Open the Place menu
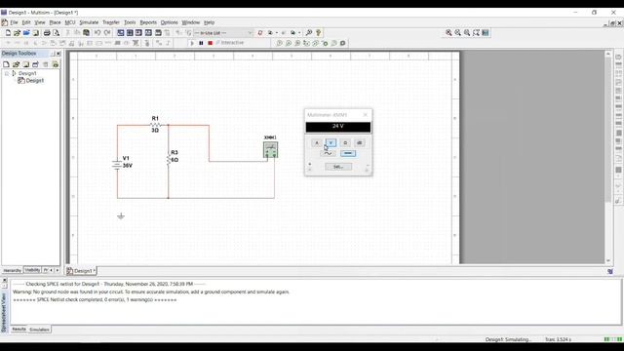Image resolution: width=624 pixels, height=351 pixels. [x=55, y=22]
